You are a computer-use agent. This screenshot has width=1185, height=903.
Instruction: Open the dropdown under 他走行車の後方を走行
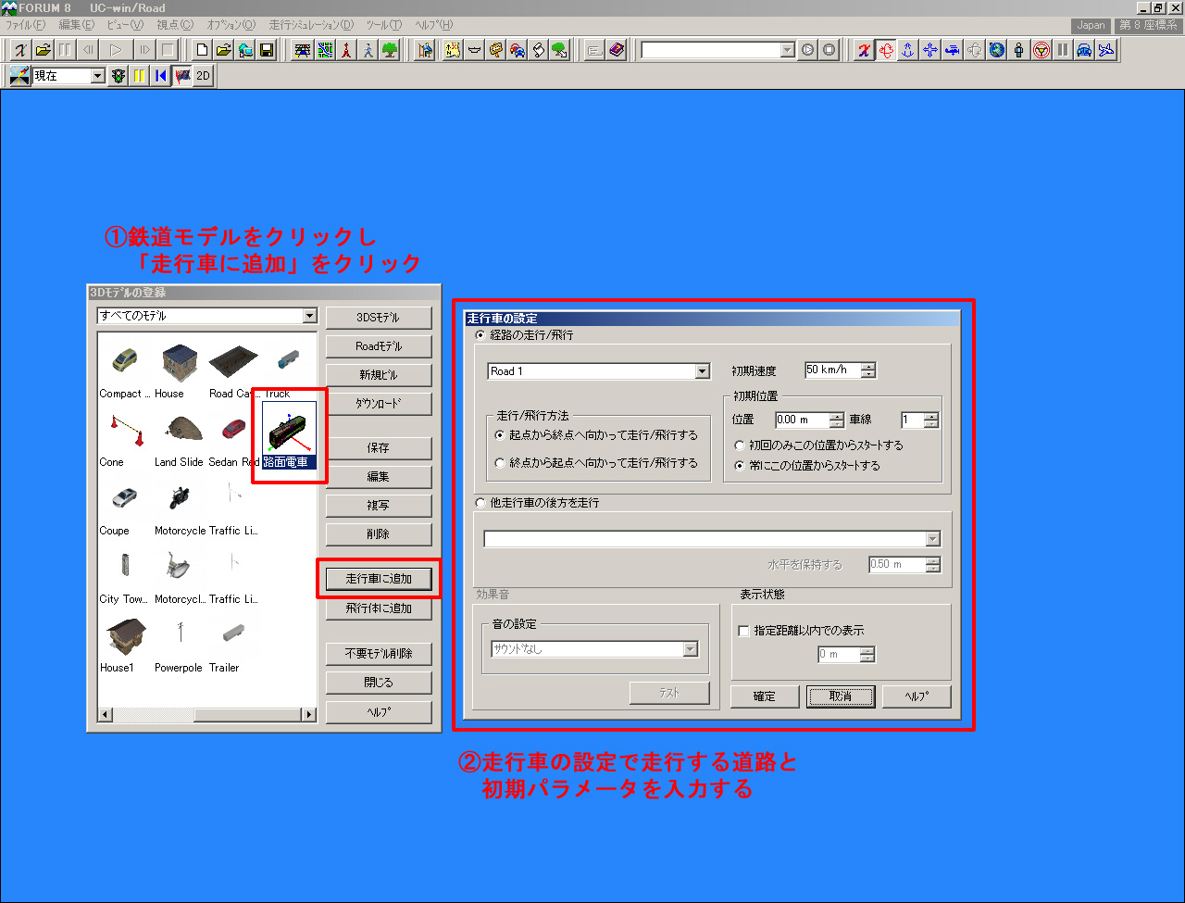tap(932, 539)
